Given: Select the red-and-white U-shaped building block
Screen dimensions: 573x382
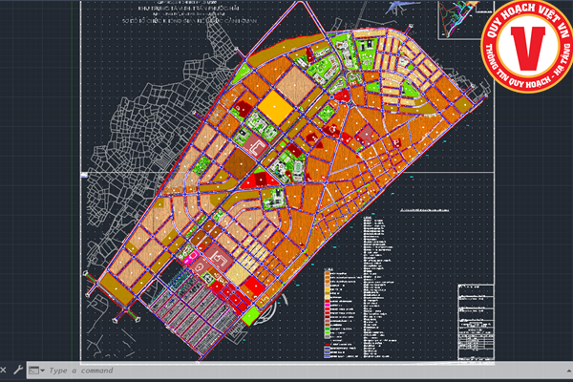Looking at the screenshot, I should click(x=258, y=149).
